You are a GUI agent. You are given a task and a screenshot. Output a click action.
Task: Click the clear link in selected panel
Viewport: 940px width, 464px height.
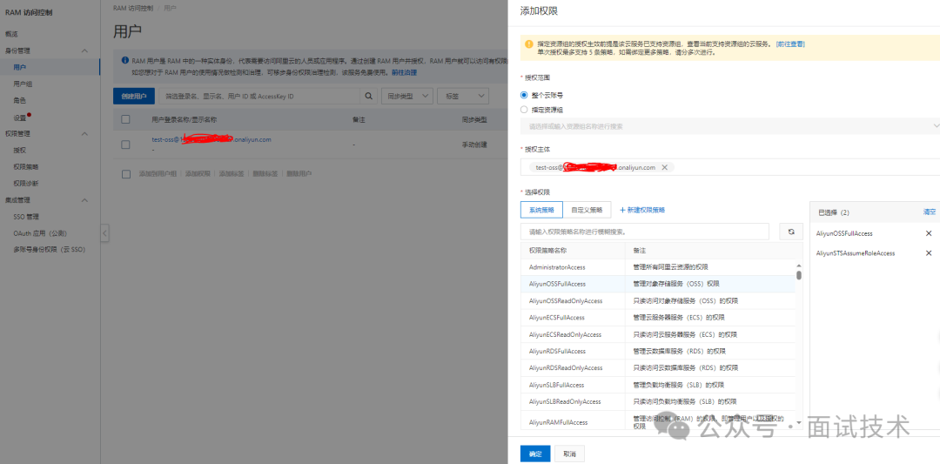tap(930, 212)
